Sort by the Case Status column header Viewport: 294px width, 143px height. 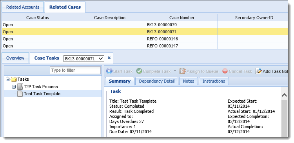click(x=38, y=18)
